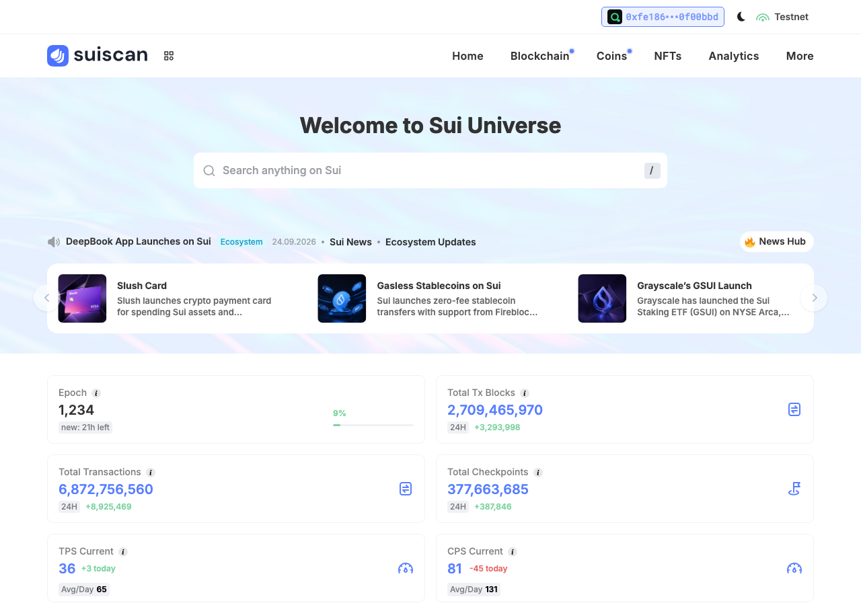
Task: Click the TPS Current gauge icon
Action: (x=406, y=568)
